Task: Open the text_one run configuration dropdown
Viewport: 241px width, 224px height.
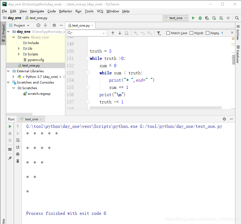Action: coord(175,18)
